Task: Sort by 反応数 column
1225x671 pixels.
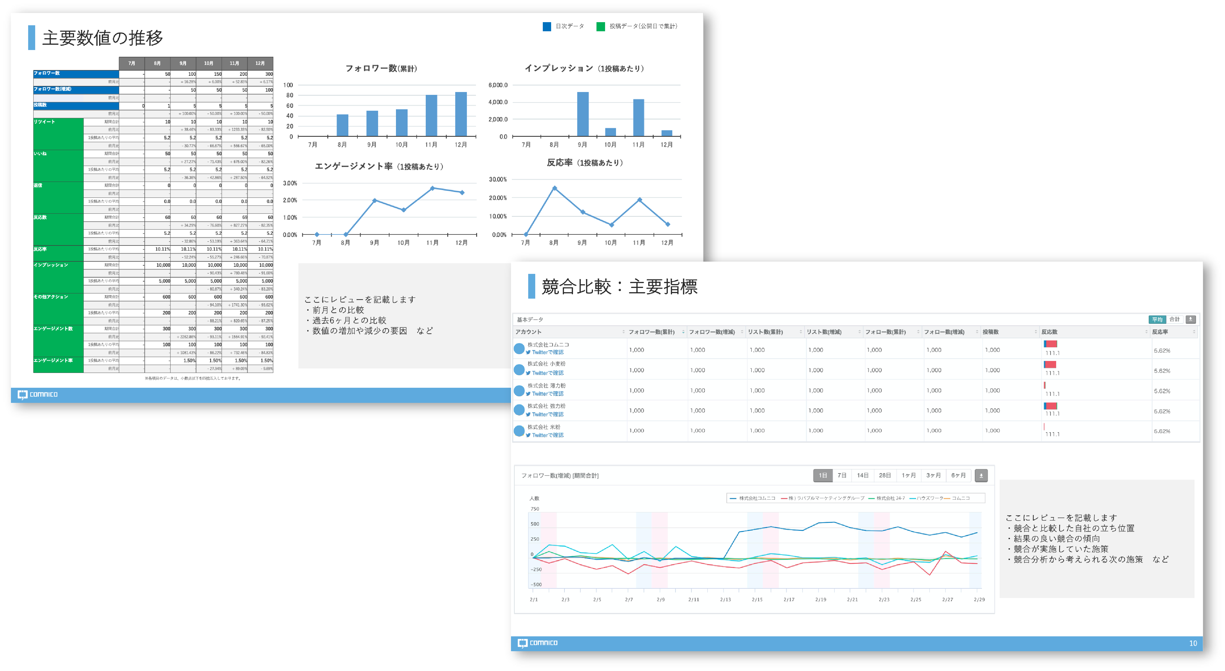Action: point(1095,332)
